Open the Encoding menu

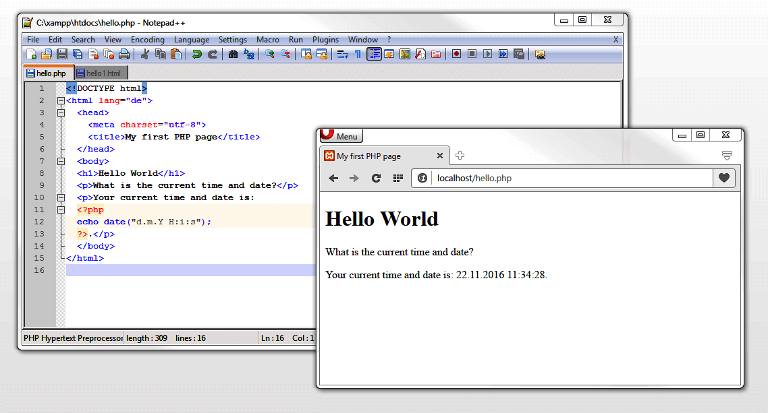(x=147, y=39)
